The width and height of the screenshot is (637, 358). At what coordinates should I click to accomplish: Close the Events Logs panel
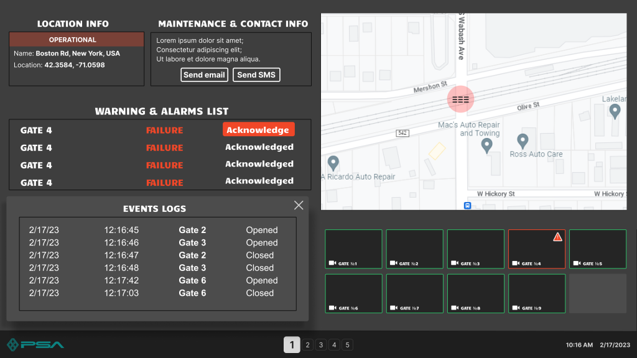coord(299,205)
